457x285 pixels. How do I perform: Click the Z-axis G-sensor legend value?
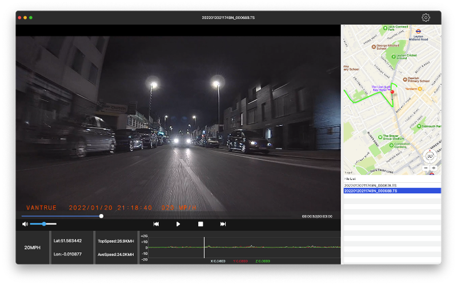263,261
